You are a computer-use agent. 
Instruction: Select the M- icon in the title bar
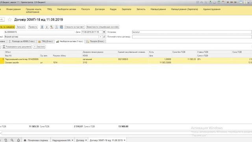point(235,2)
